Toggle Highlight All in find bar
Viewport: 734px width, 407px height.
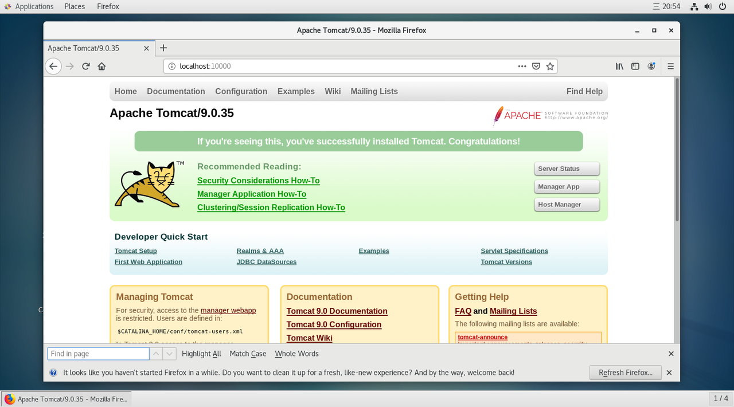coord(201,354)
